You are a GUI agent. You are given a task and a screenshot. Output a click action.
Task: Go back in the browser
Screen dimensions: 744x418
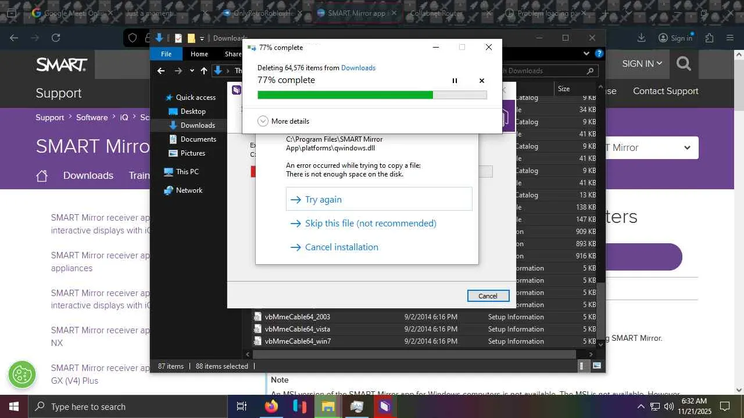[x=14, y=38]
